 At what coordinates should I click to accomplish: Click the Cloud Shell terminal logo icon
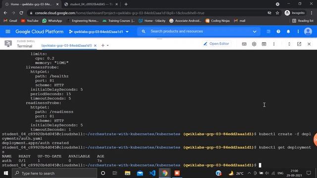[8, 44]
